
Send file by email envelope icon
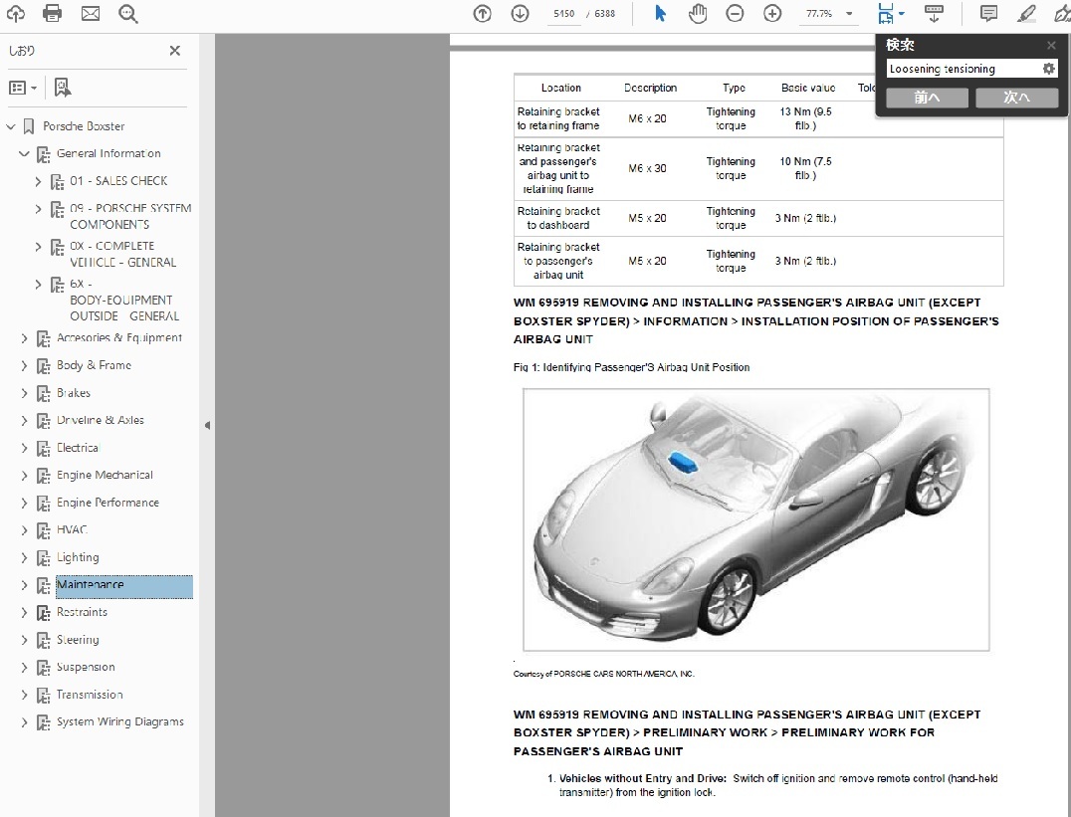click(x=91, y=13)
